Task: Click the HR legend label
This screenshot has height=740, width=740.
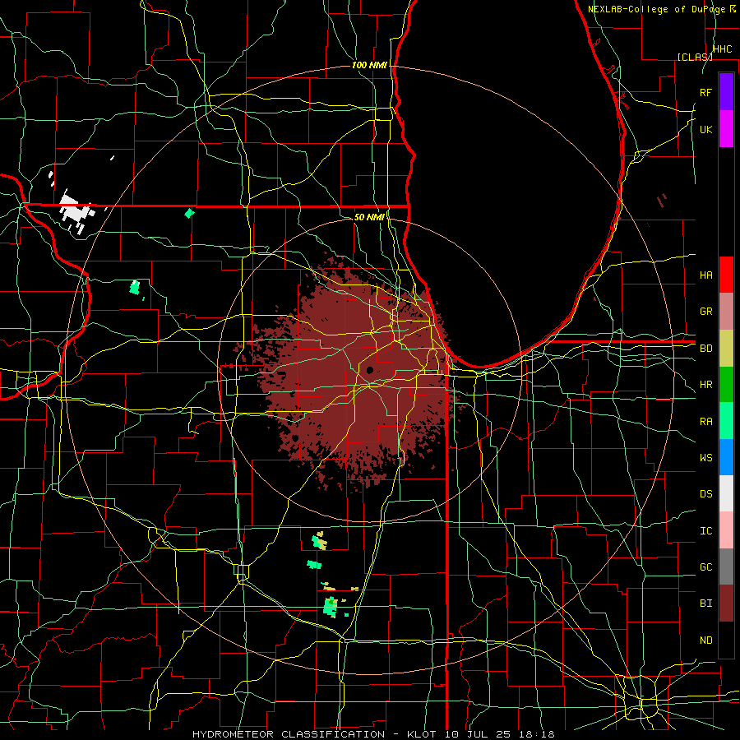Action: (705, 385)
